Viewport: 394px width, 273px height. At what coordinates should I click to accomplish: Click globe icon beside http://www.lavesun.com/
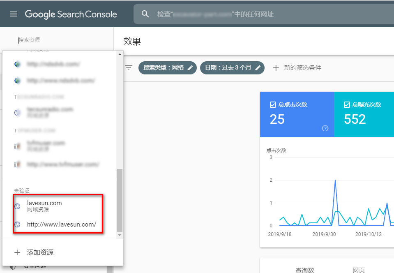(x=17, y=224)
